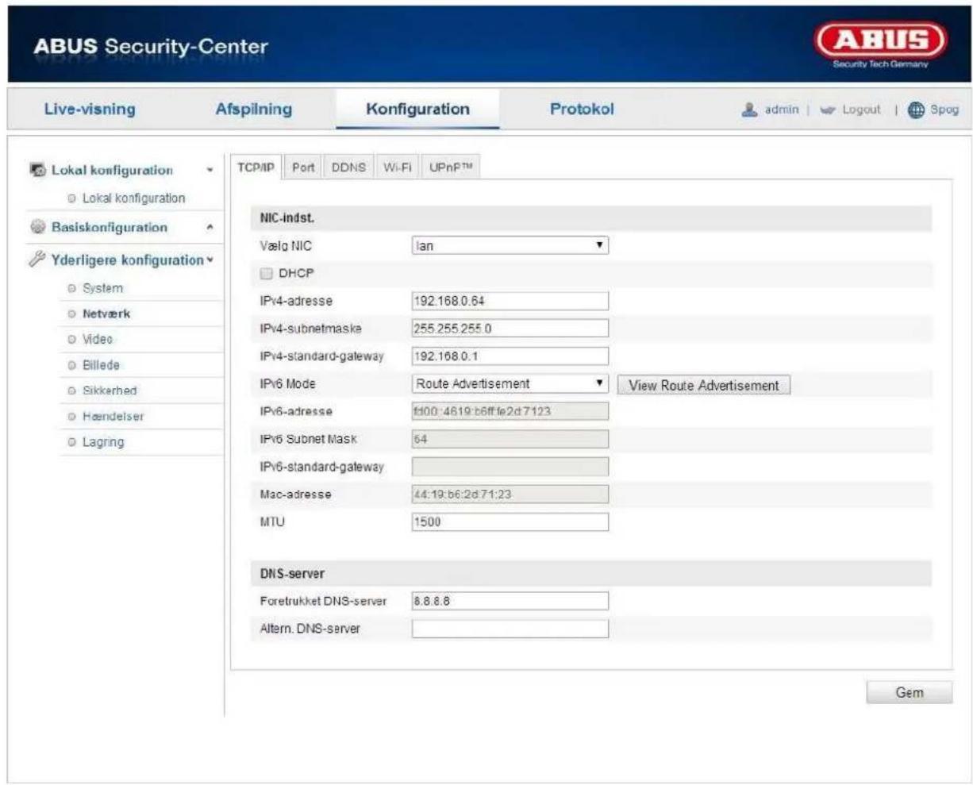973x785 pixels.
Task: Select Netværk in the sidebar
Action: [x=106, y=314]
